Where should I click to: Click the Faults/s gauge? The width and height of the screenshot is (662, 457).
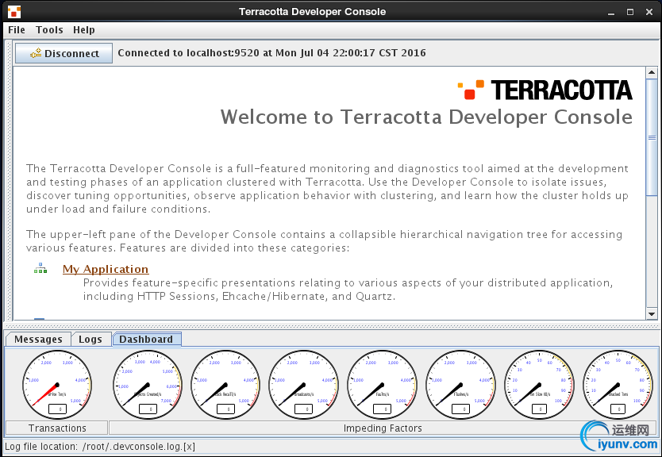point(382,385)
